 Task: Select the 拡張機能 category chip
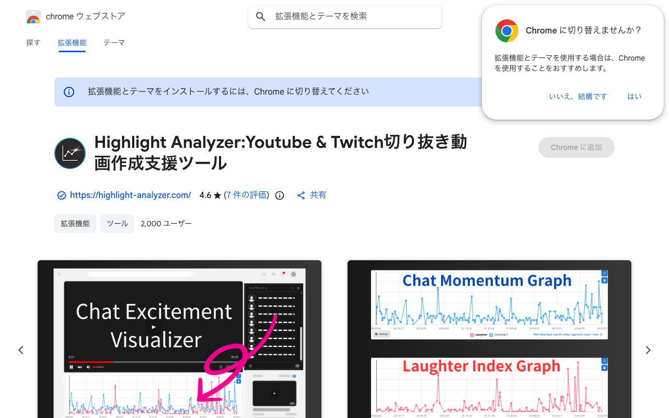click(75, 224)
